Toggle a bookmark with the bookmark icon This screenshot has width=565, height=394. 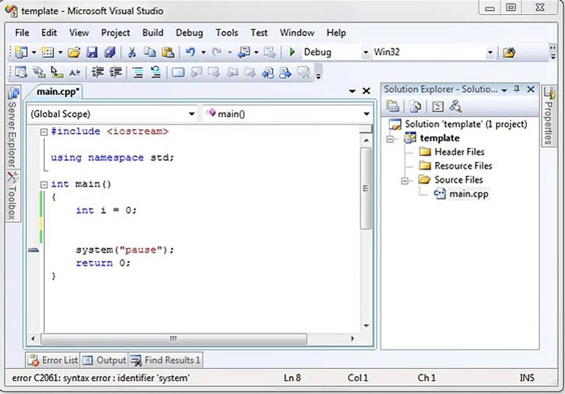(x=178, y=72)
